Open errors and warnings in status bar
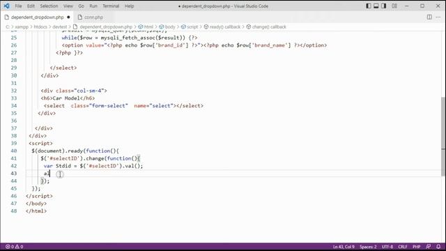 [14, 247]
